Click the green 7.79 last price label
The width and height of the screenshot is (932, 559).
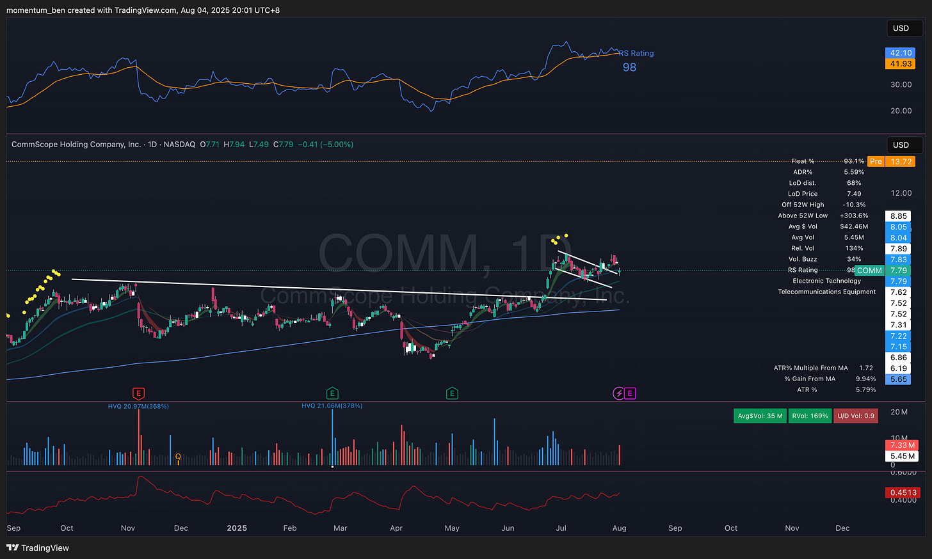click(x=898, y=271)
